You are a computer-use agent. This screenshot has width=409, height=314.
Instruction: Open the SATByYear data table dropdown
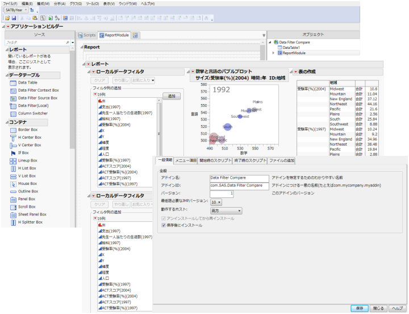pos(16,10)
